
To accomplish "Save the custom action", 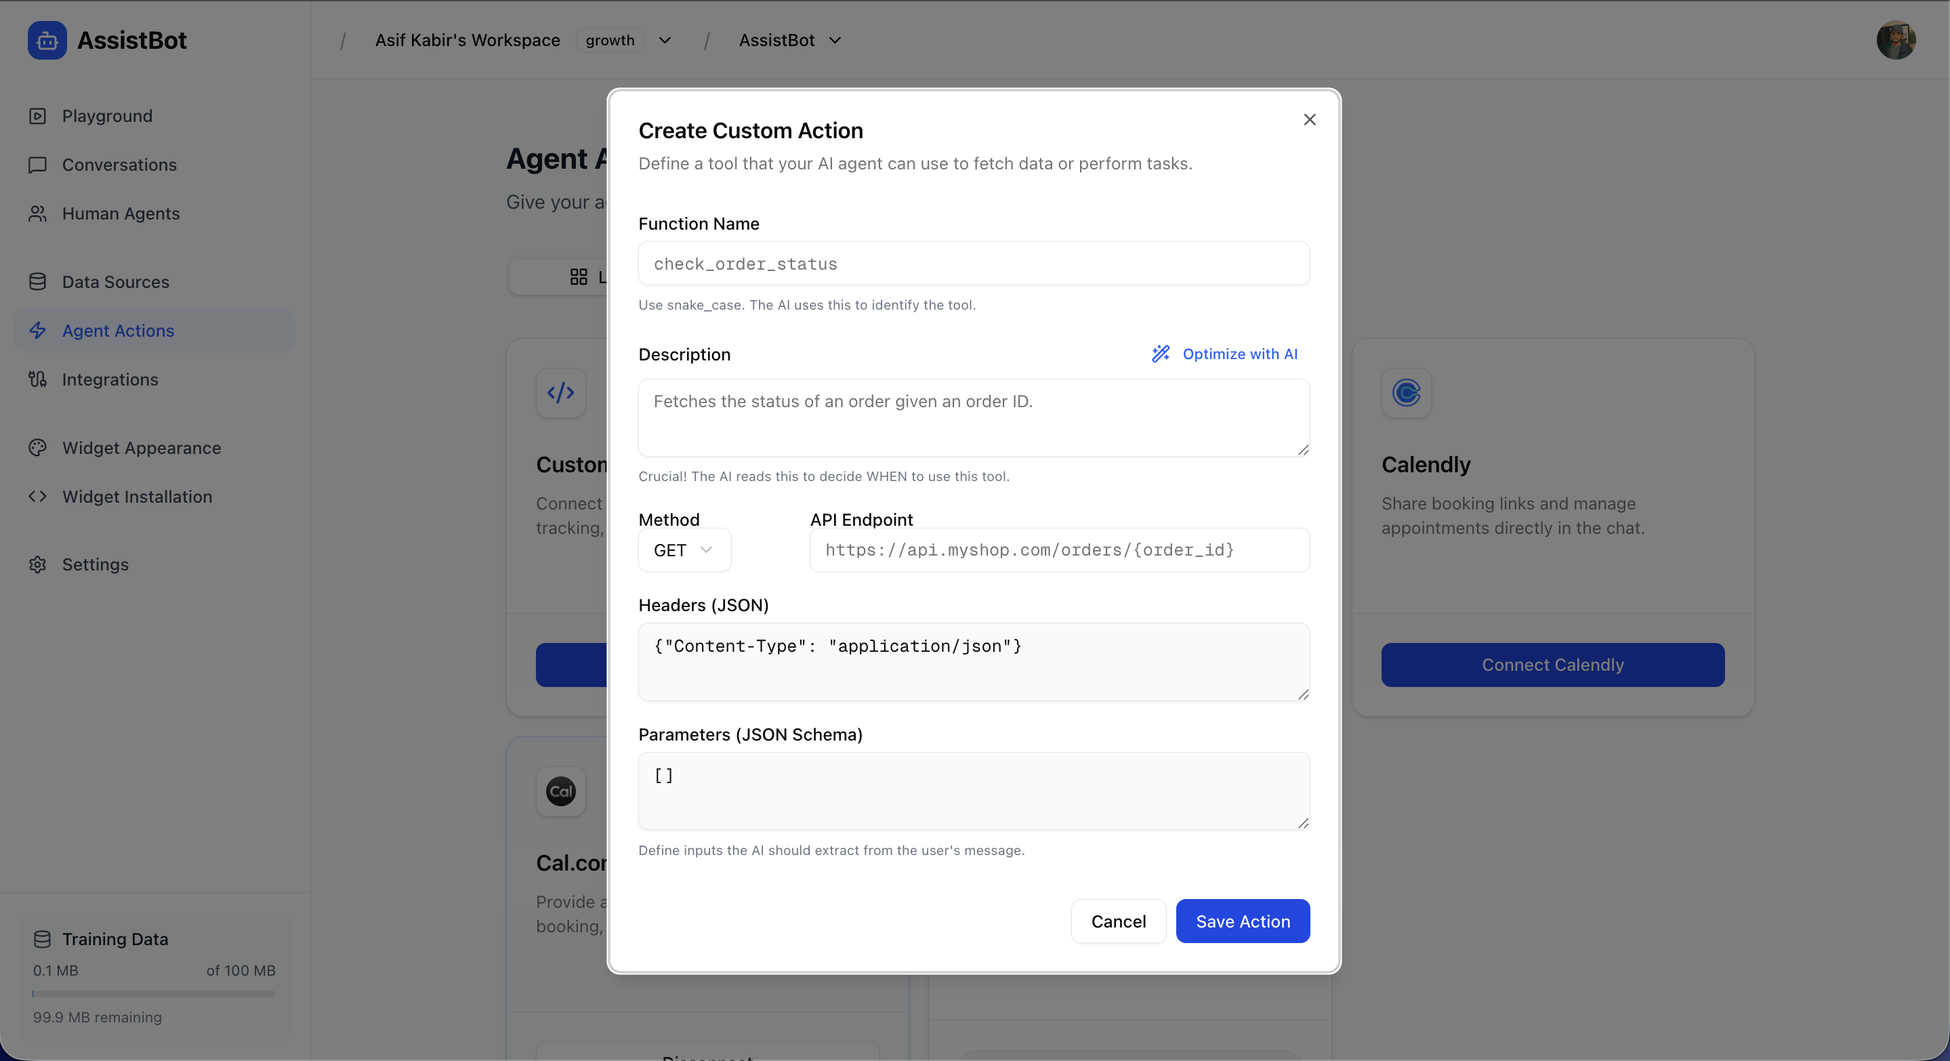I will (1242, 921).
